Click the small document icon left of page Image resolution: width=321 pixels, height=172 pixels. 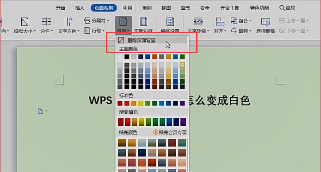41,111
